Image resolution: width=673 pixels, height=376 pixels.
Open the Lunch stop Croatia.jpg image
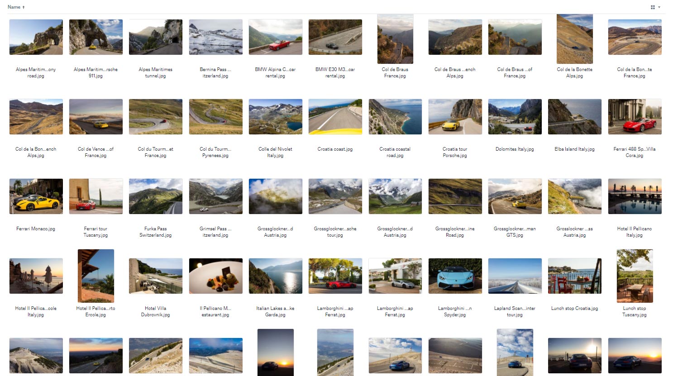pos(575,276)
